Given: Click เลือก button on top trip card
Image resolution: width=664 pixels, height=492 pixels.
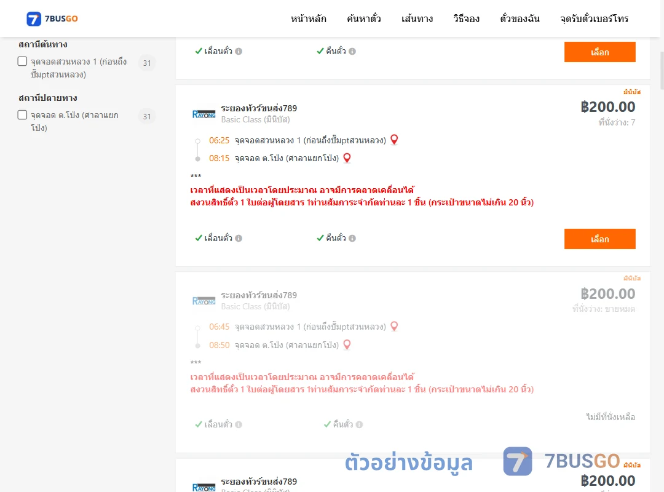Looking at the screenshot, I should pos(599,52).
